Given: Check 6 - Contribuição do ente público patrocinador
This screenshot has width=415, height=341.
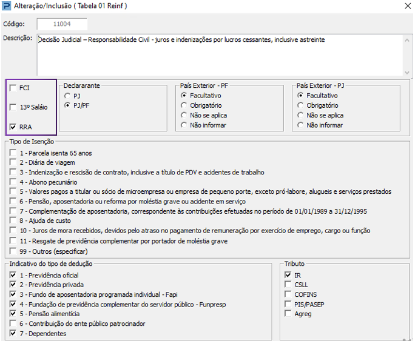Looking at the screenshot, I should coord(13,323).
